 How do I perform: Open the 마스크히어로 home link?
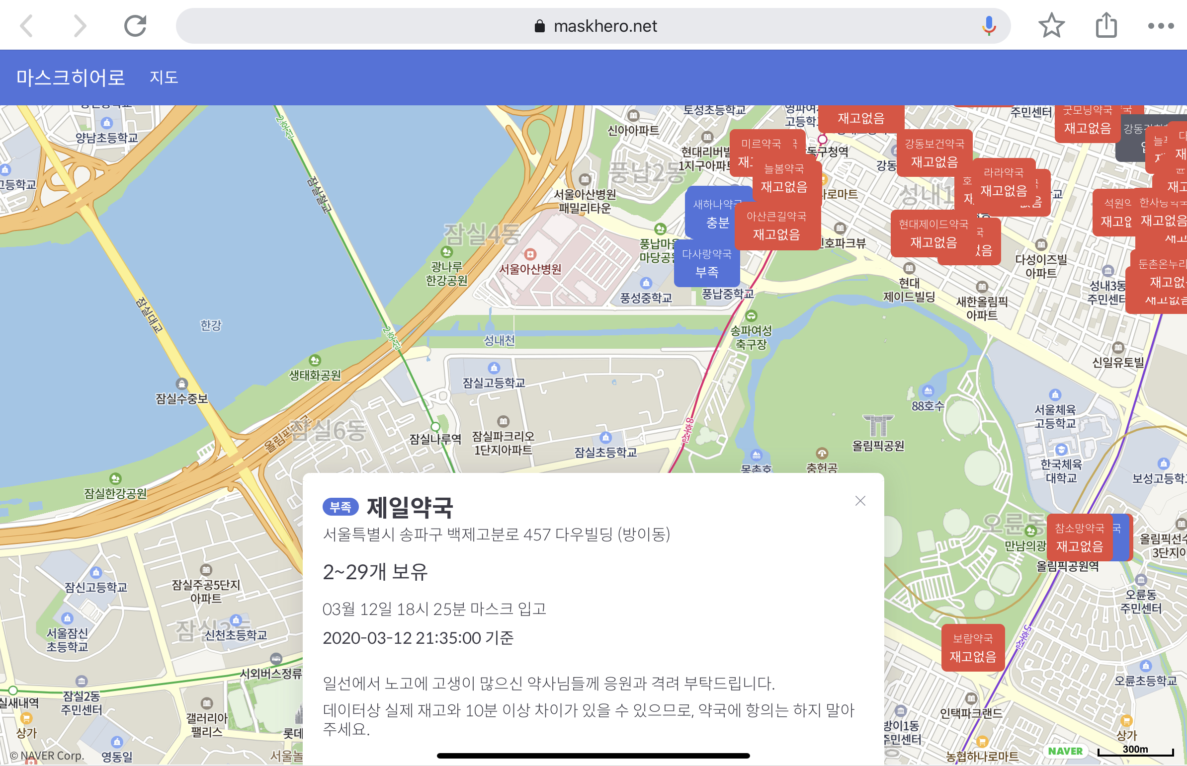pos(70,77)
